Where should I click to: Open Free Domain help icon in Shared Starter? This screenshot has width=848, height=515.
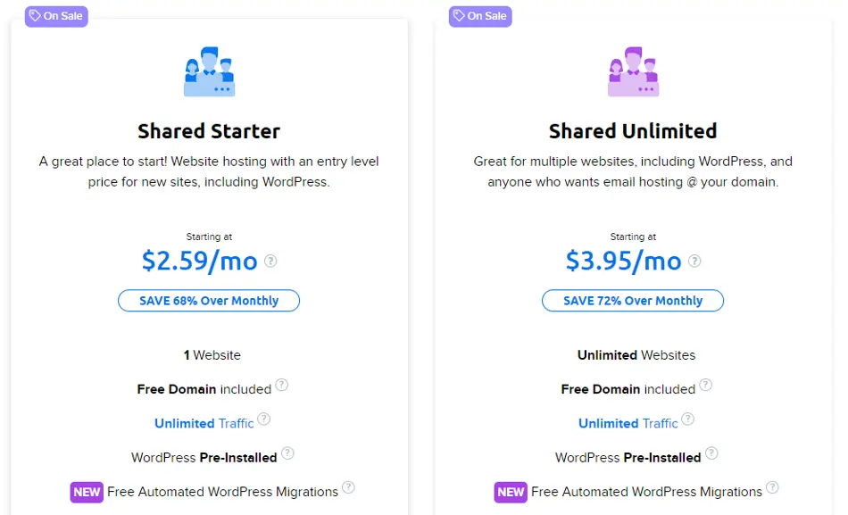coord(282,385)
